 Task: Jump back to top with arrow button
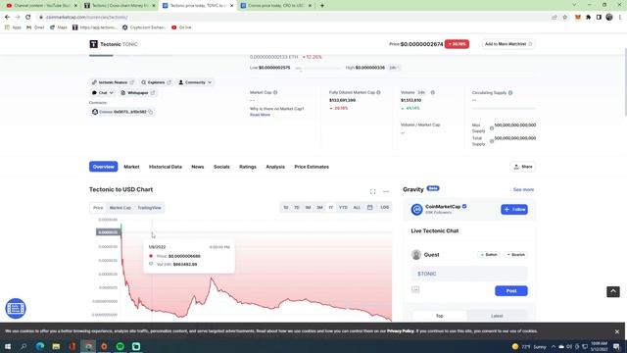click(x=613, y=291)
